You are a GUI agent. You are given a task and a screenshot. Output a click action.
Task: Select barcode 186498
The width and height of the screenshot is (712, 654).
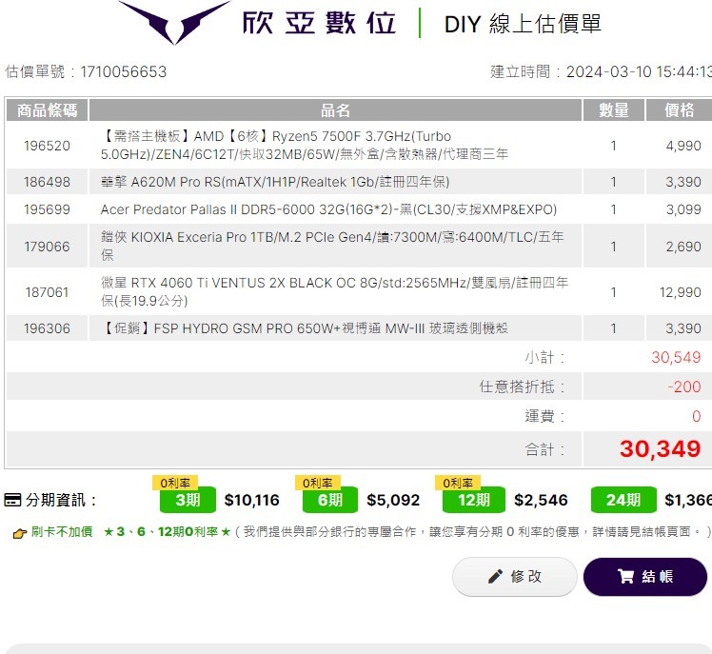(x=47, y=182)
